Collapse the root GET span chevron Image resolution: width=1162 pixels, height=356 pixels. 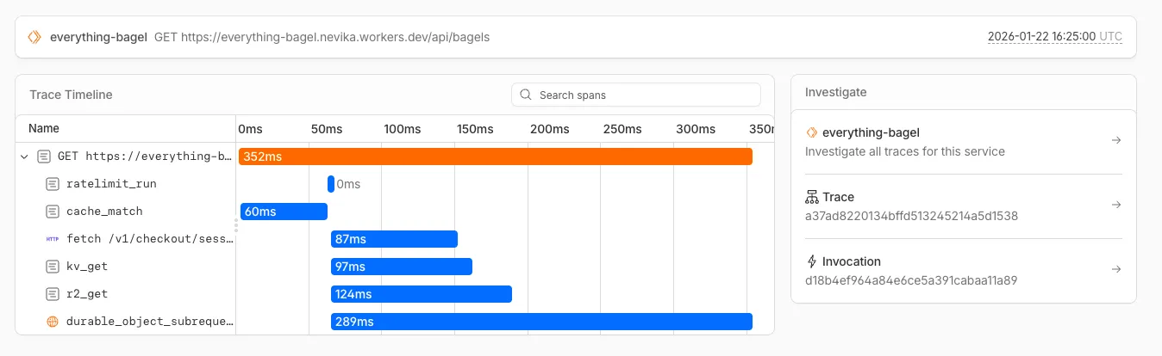pos(24,157)
